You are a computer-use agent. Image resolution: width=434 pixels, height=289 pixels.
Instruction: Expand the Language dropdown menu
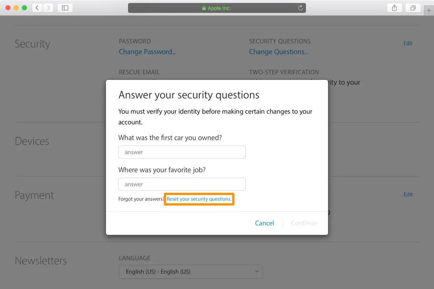tap(191, 272)
